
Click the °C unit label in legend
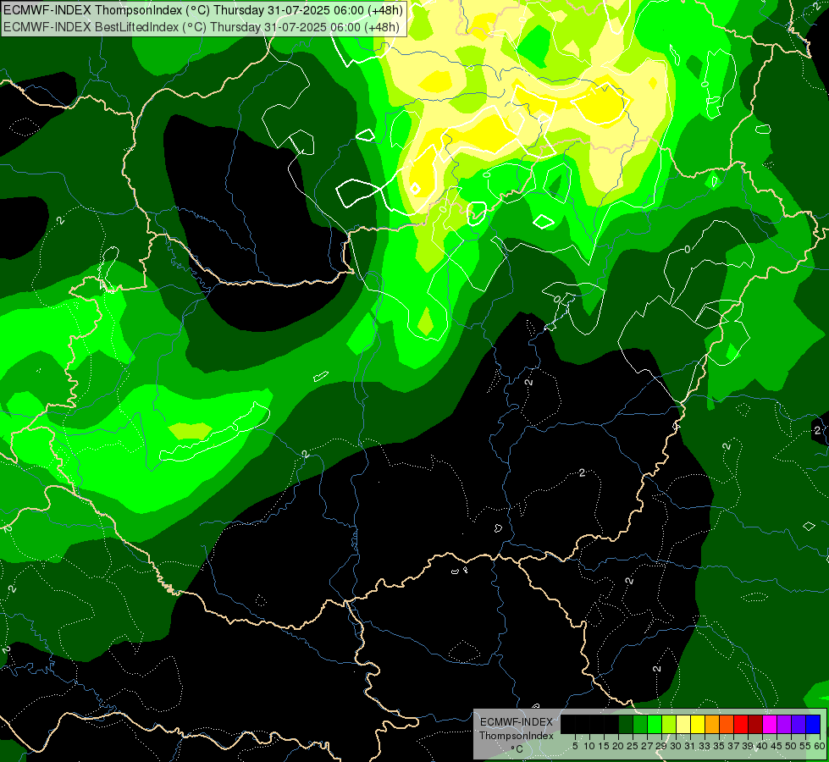pyautogui.click(x=517, y=749)
